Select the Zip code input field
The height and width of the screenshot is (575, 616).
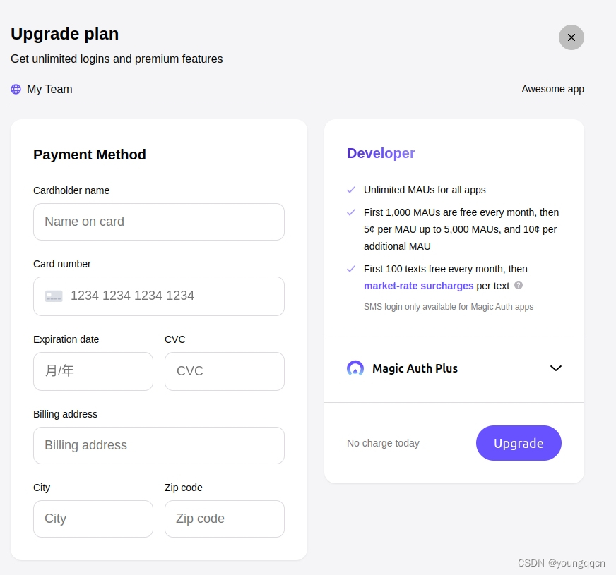tap(225, 519)
